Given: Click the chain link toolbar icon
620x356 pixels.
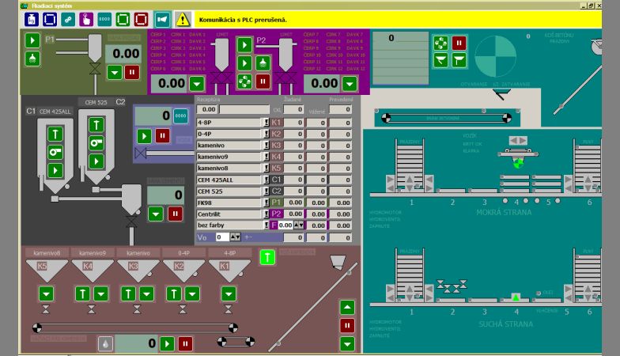Looking at the screenshot, I should 67,18.
